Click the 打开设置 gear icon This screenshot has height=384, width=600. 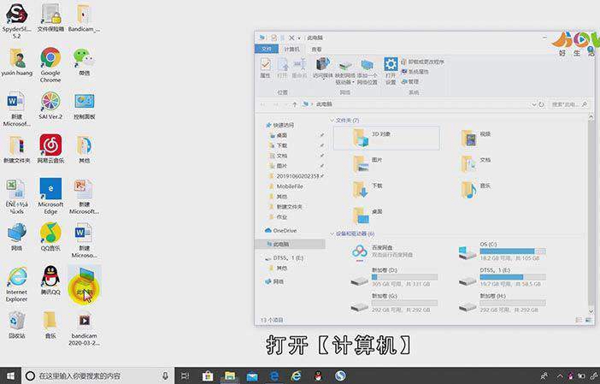click(391, 72)
